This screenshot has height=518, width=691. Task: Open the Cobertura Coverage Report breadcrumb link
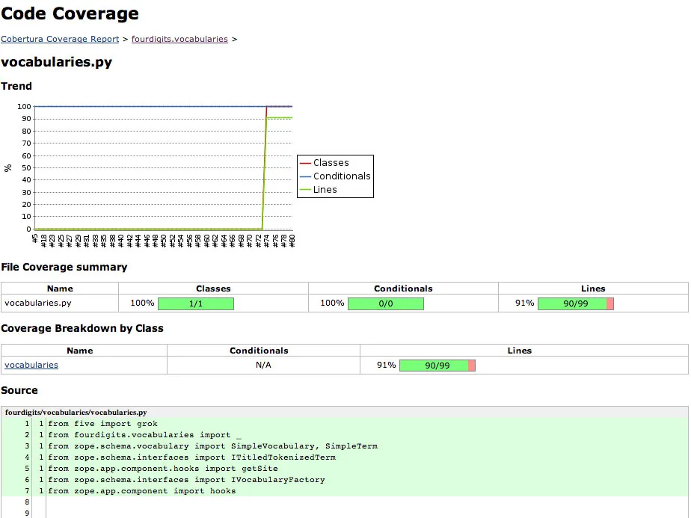coord(60,39)
